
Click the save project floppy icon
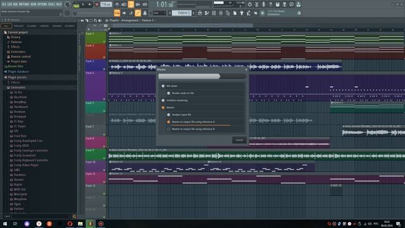[277, 4]
